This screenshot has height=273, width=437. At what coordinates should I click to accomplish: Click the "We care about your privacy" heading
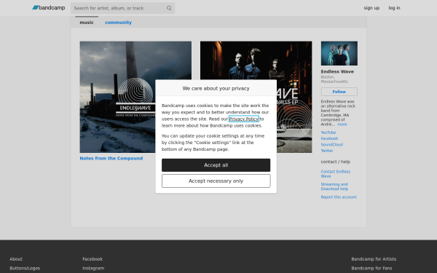coord(216,88)
